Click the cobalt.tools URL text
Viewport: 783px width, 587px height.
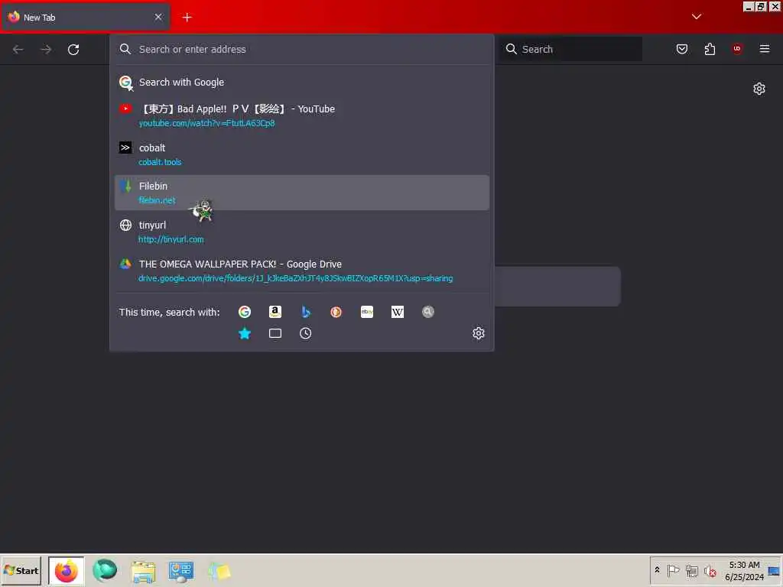pyautogui.click(x=160, y=162)
